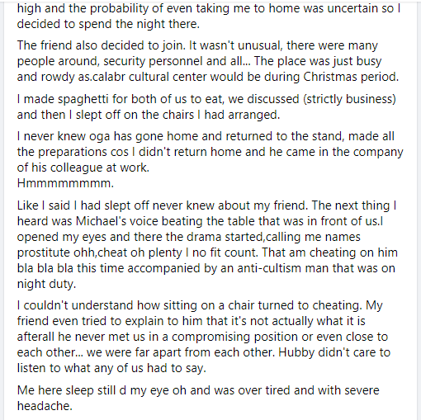421x420 pixels.
Task: Click the words 'night duty.'
Action: [x=46, y=284]
